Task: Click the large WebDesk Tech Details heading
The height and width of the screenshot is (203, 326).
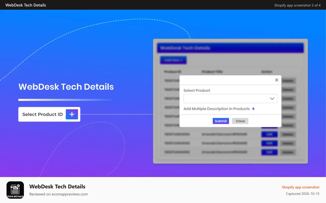Action: coord(66,87)
